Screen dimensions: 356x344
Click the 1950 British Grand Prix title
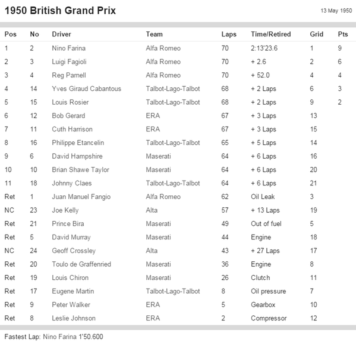[60, 11]
